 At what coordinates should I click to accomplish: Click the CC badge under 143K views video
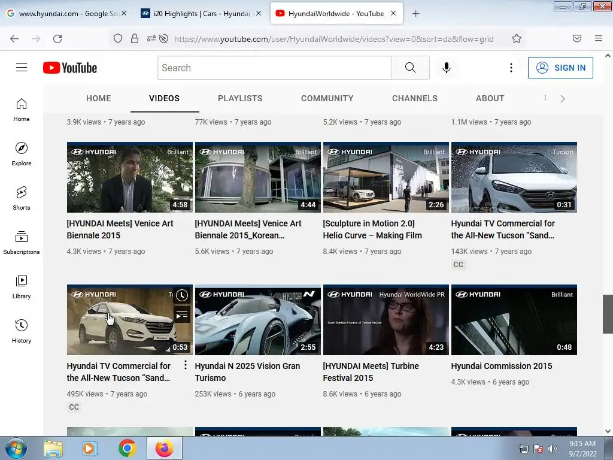coord(458,264)
